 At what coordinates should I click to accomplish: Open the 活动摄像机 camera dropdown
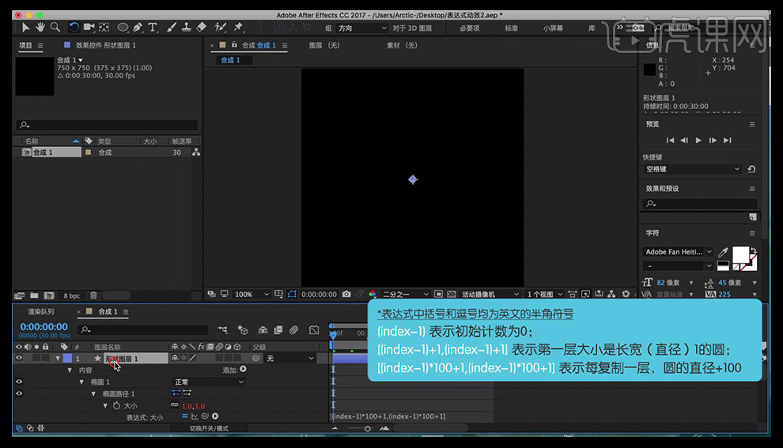point(490,295)
